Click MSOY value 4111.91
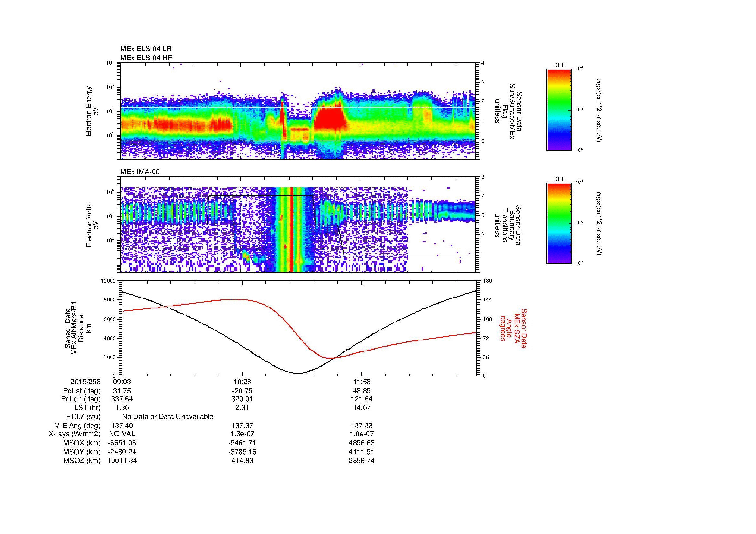756x534 pixels. (362, 452)
